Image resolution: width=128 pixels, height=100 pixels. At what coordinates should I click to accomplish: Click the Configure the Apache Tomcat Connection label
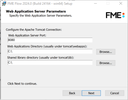[34, 30]
